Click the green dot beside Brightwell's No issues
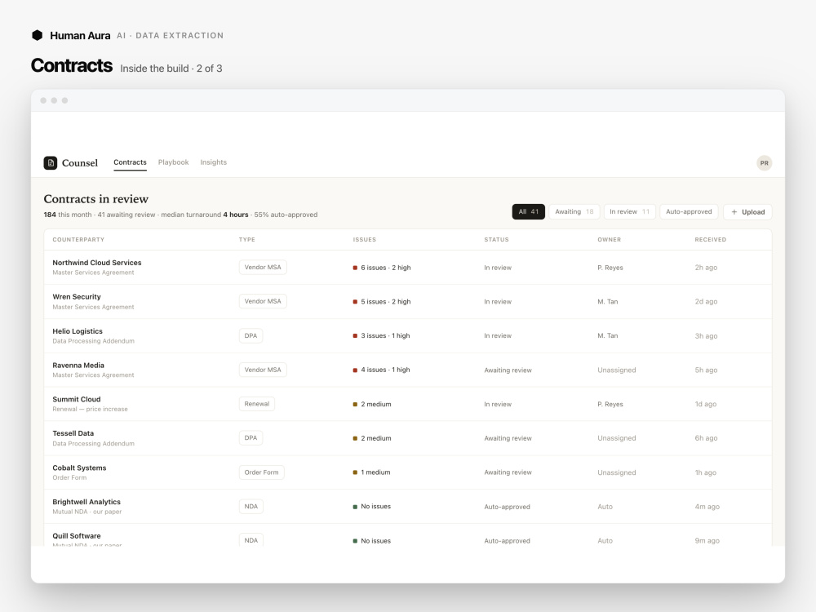 tap(355, 507)
